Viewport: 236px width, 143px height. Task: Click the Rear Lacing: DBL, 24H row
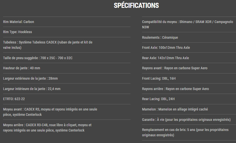point(158,99)
